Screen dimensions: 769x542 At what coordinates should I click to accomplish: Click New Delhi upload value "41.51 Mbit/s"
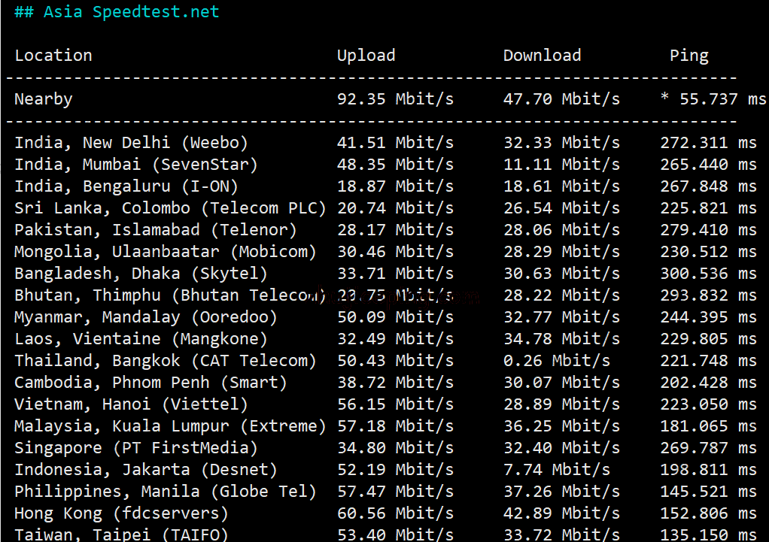point(395,143)
